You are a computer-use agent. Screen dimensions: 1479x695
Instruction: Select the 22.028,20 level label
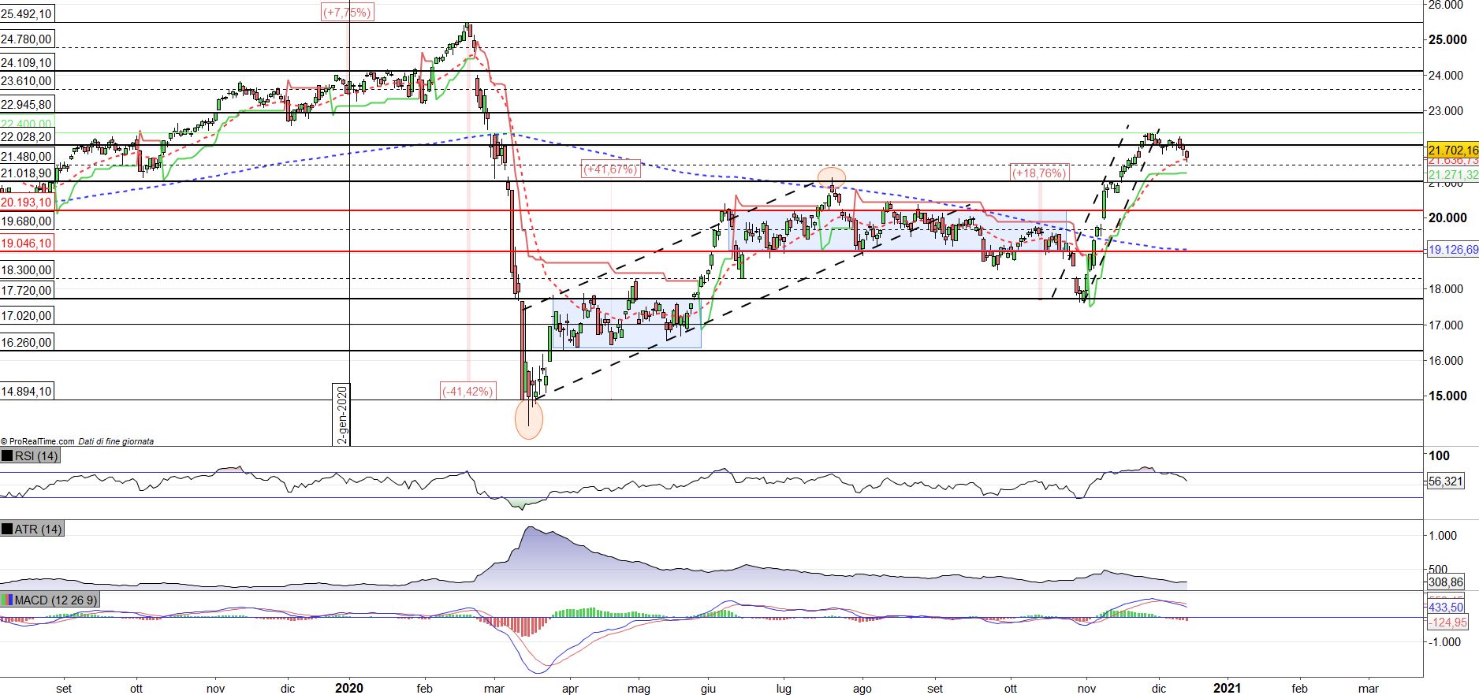[26, 137]
